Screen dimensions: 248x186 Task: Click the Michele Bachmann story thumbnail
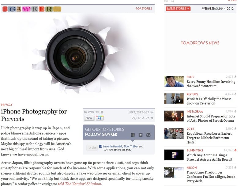coord(174,133)
